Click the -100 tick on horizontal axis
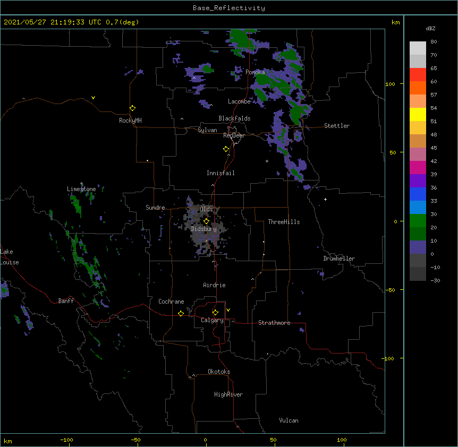The height and width of the screenshot is (447, 458). pos(66,440)
